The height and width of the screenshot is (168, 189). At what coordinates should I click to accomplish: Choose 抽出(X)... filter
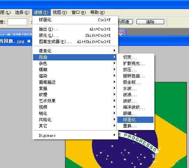tap(75, 29)
